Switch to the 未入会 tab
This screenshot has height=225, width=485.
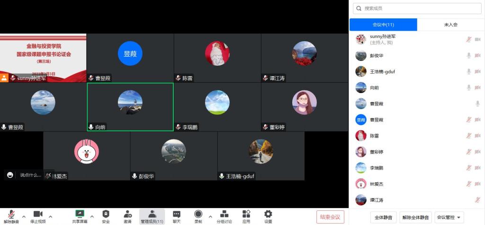click(450, 25)
